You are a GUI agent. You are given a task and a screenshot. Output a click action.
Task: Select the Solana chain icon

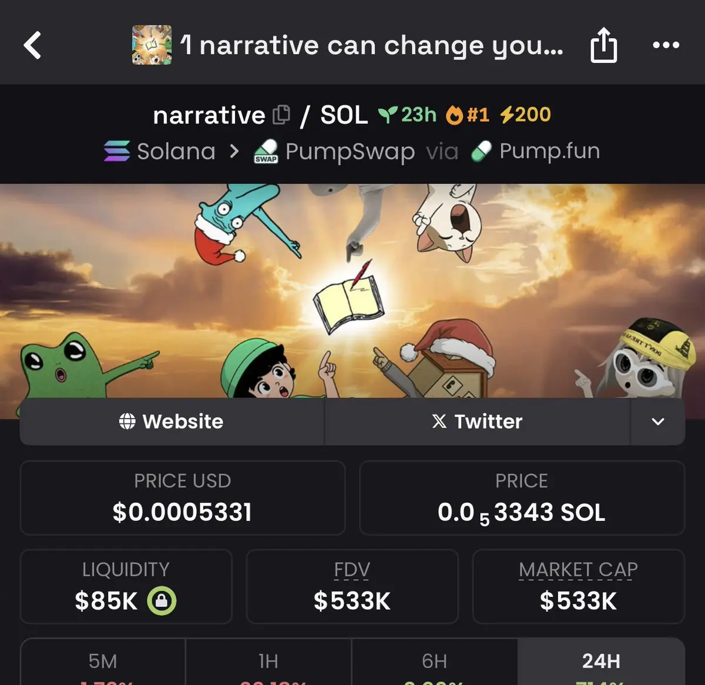(117, 151)
